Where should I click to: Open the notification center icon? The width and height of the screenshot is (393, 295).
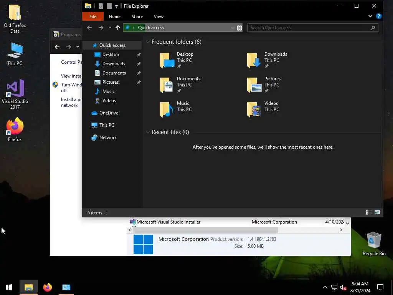(380, 287)
